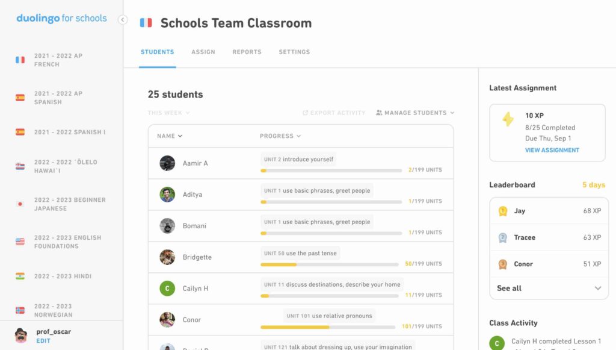Click the Norwegian flag class icon

click(20, 310)
